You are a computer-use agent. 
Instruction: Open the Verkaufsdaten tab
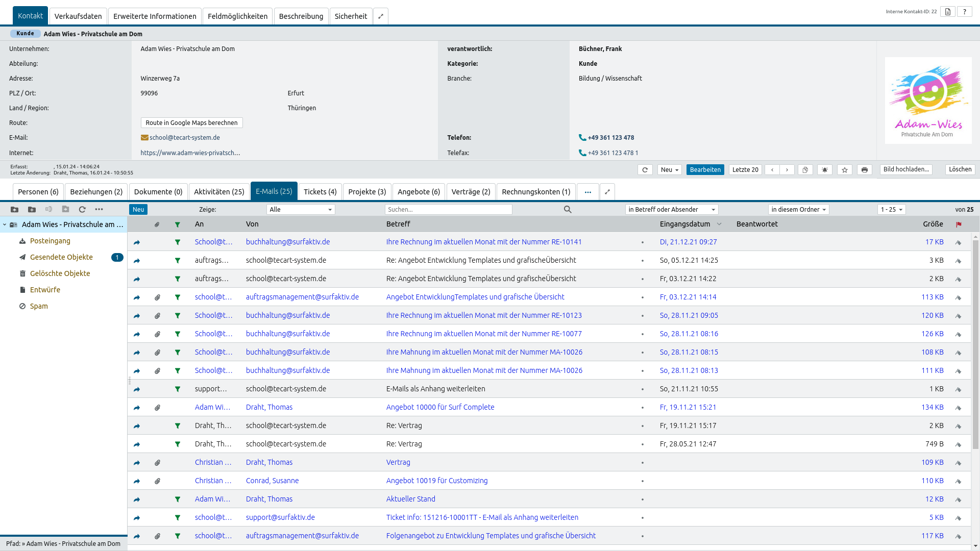[x=78, y=16]
